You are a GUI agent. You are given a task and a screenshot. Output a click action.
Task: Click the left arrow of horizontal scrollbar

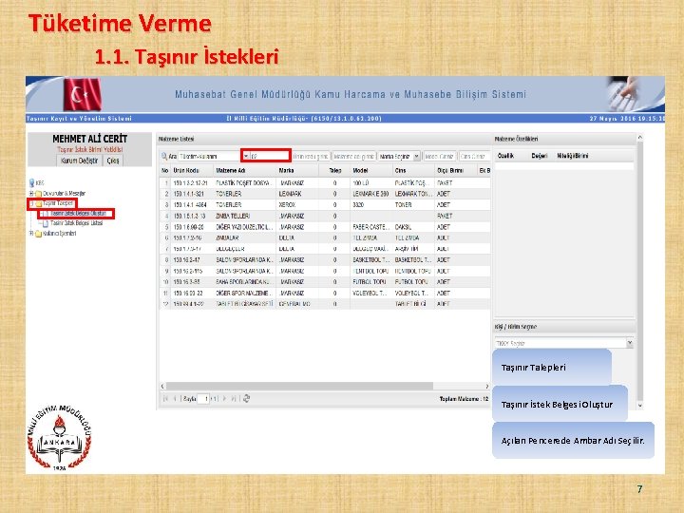(162, 386)
